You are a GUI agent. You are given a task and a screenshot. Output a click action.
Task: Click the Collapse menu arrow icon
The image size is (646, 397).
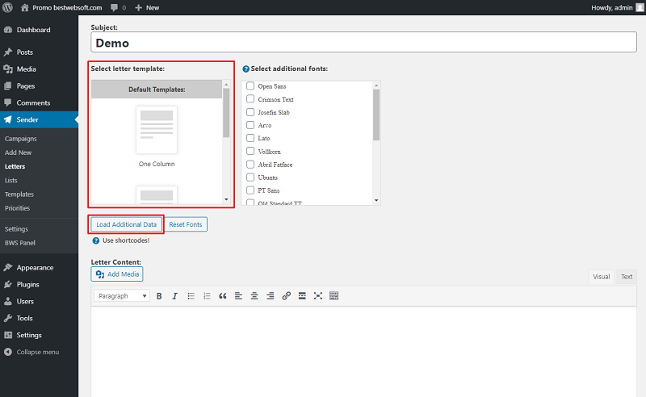tap(8, 352)
